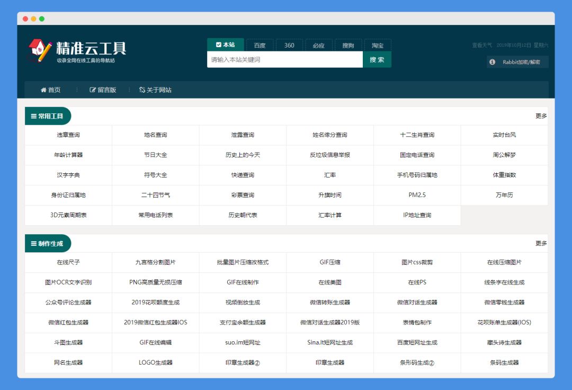Viewport: 572px width, 390px height.
Task: Click the keyword search input field
Action: [286, 59]
